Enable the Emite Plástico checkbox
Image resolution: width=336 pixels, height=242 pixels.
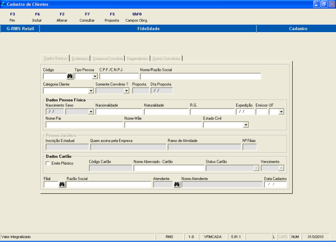tap(48, 163)
